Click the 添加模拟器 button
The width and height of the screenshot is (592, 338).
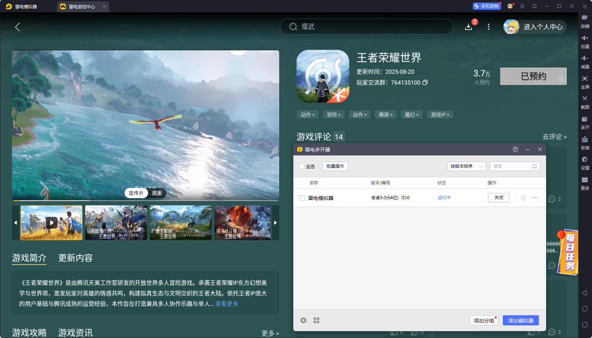(x=520, y=321)
